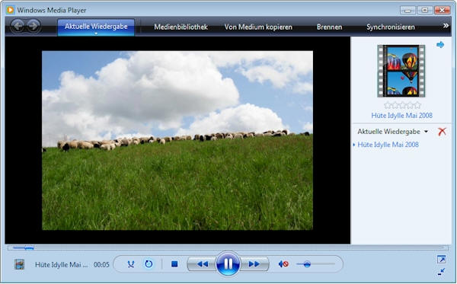Click the fast forward next button
Viewport: 457px width, 284px height.
click(x=254, y=264)
